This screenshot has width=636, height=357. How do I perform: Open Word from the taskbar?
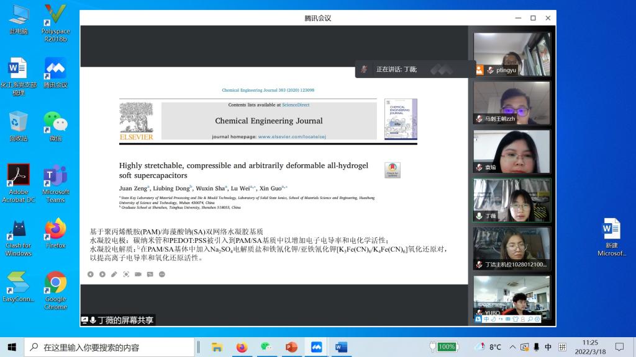pyautogui.click(x=341, y=347)
